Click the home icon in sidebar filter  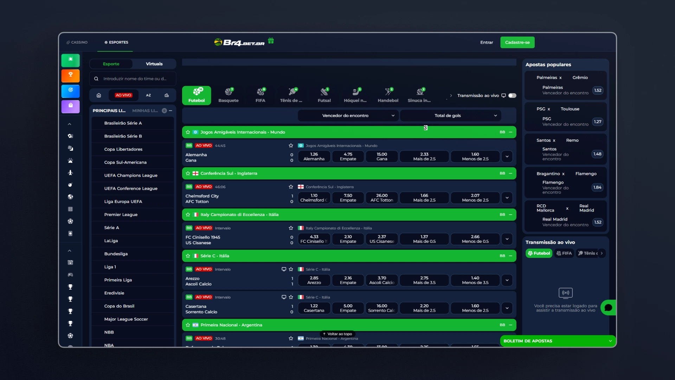(99, 95)
